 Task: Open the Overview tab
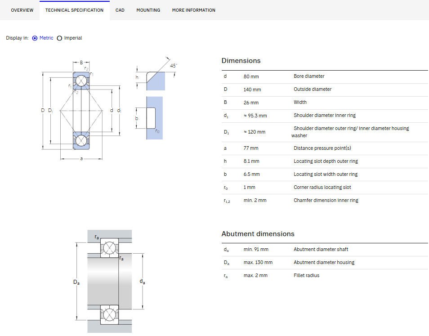point(22,10)
